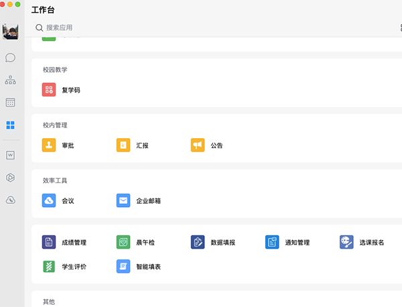Click the 成绩管理 app label

pos(74,243)
